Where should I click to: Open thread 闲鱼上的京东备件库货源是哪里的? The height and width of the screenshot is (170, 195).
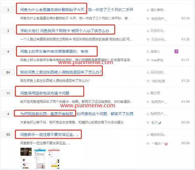coord(54,51)
